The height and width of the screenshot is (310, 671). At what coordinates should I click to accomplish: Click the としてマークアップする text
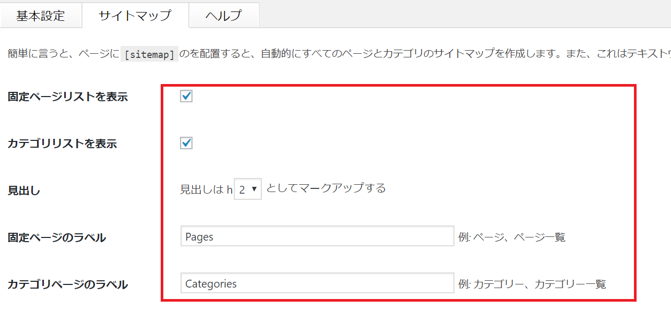click(x=326, y=188)
